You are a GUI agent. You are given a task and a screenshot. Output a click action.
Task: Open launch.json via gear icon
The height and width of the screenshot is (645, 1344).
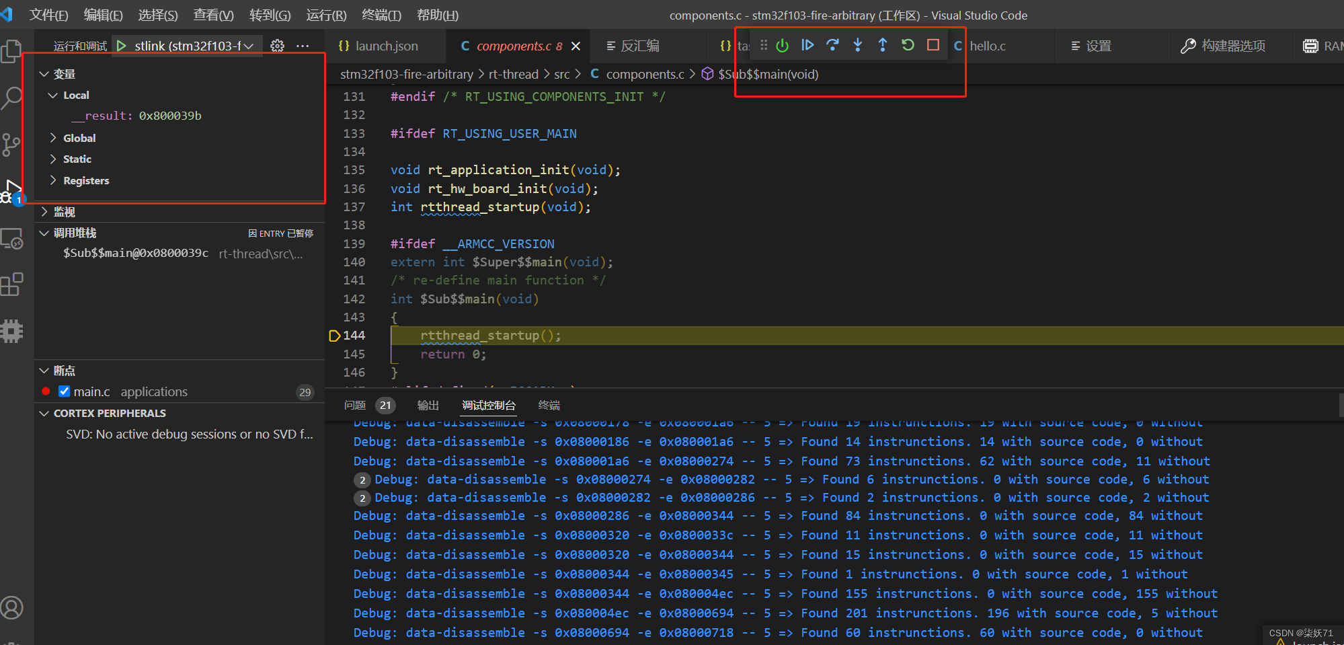coord(277,46)
